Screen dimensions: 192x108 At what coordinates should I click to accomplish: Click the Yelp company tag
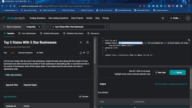(5, 53)
